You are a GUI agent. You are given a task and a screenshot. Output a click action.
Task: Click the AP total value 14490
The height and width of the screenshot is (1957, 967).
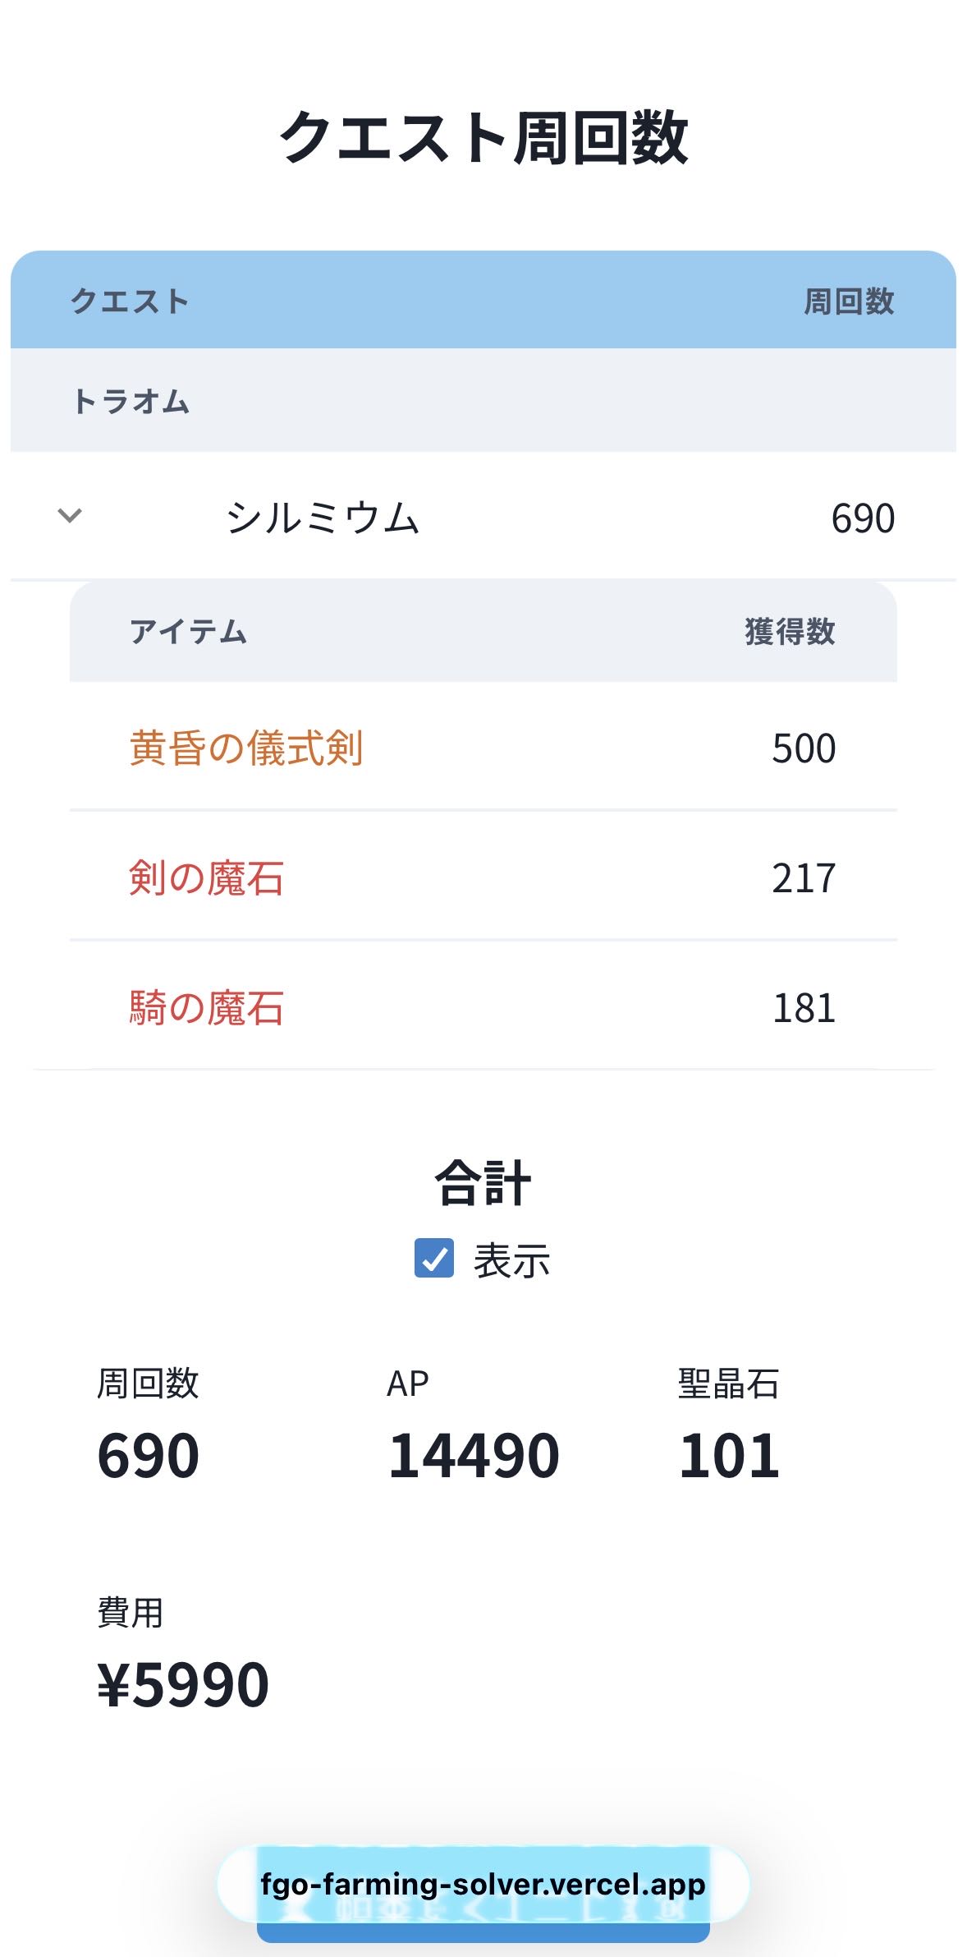click(474, 1456)
